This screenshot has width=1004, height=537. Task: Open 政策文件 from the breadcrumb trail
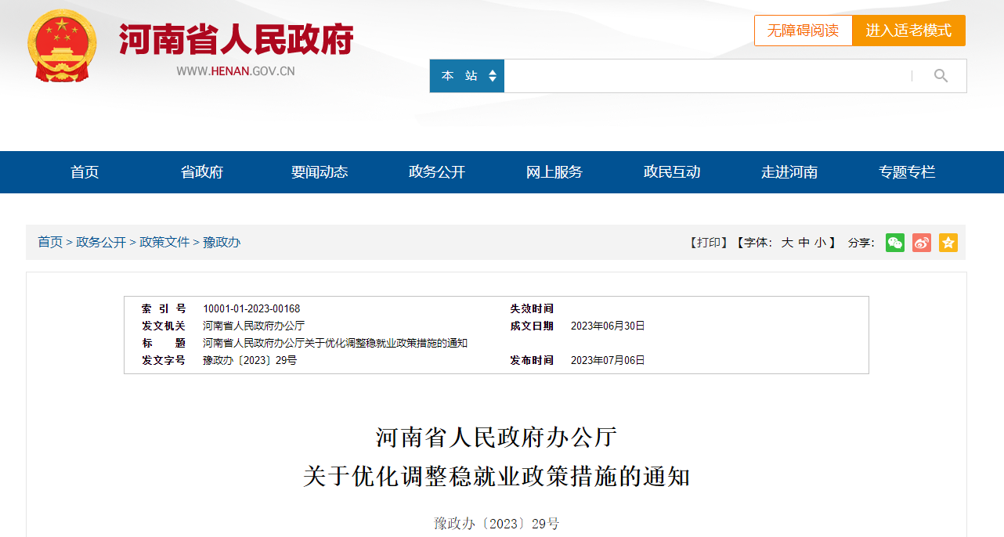click(x=164, y=243)
